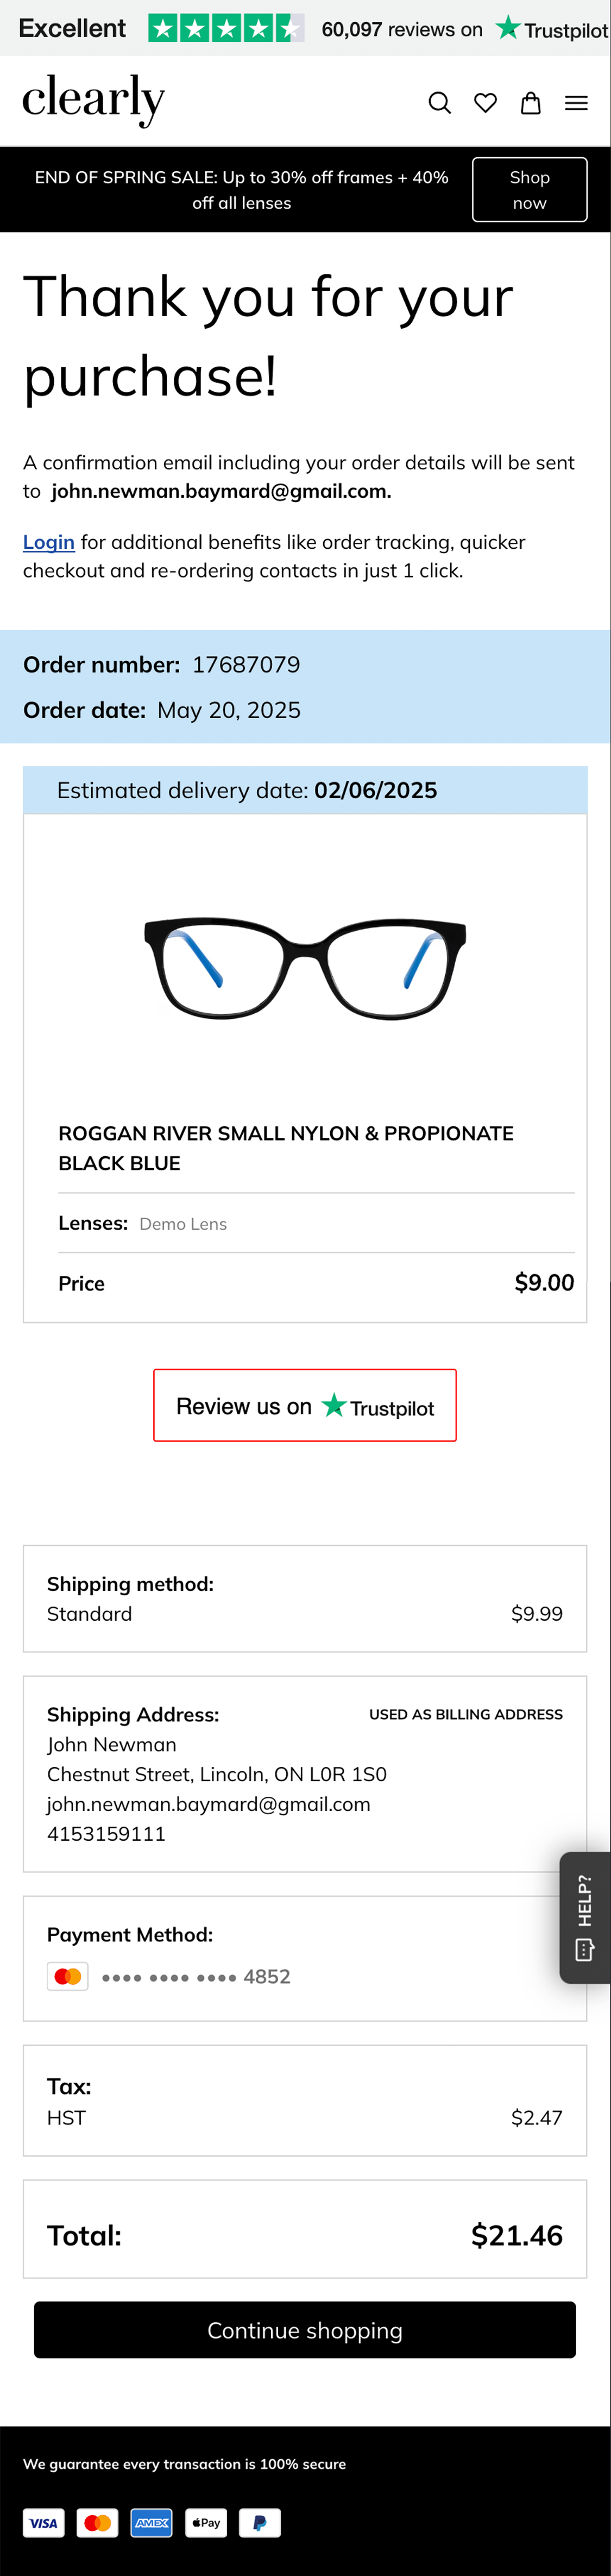Viewport: 611px width, 2576px height.
Task: Click the Login link
Action: tap(49, 542)
